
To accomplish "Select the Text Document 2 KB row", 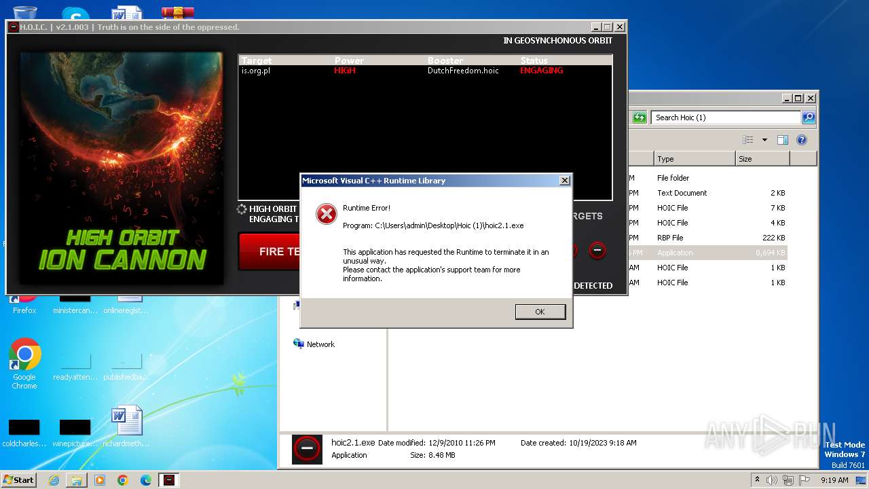I will [x=708, y=193].
